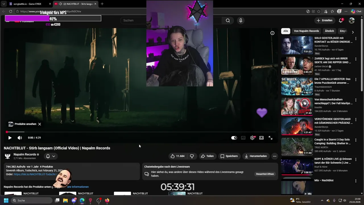Open Discord from the taskbar
This screenshot has height=205, width=364.
74,200
